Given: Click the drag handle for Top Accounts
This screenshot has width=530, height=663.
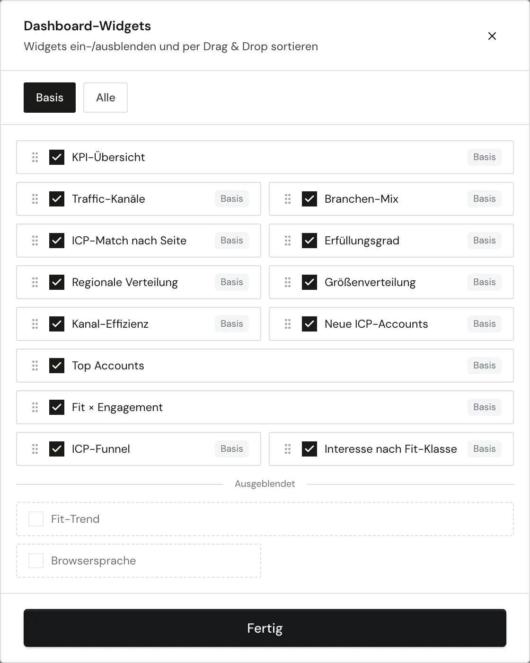Looking at the screenshot, I should click(x=35, y=366).
